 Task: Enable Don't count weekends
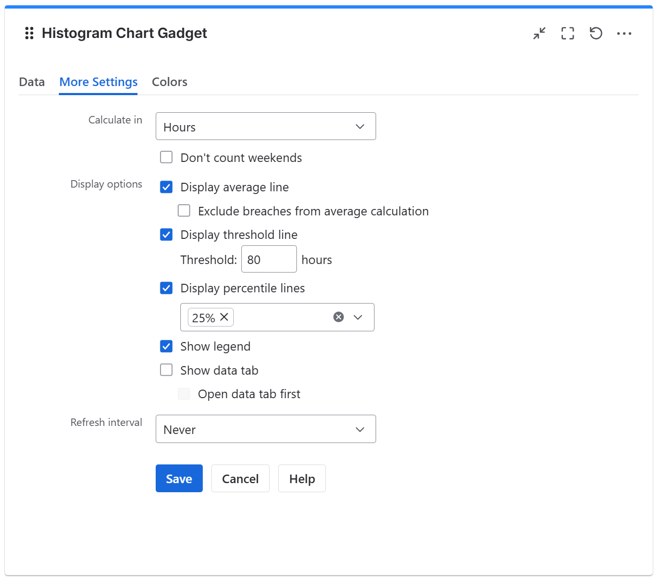(x=166, y=157)
